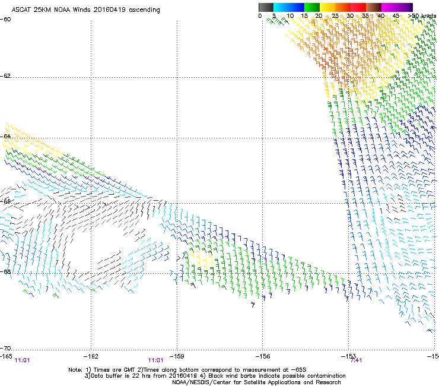The height and width of the screenshot is (386, 439).
Task: Click the -70 latitude axis label
Action: click(x=5, y=348)
